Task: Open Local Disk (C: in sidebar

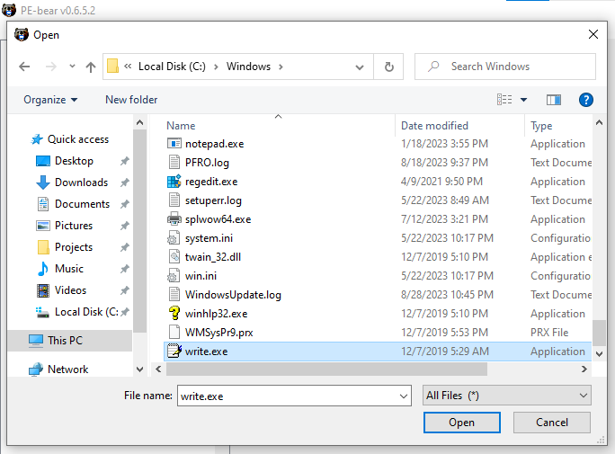Action: pyautogui.click(x=86, y=312)
